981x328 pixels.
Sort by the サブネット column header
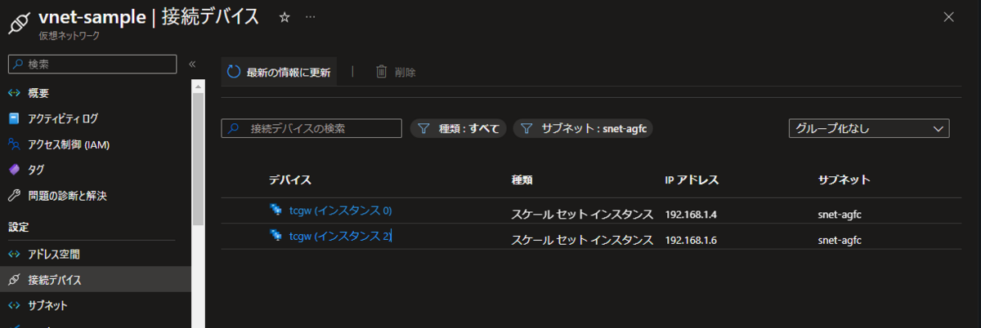point(844,180)
